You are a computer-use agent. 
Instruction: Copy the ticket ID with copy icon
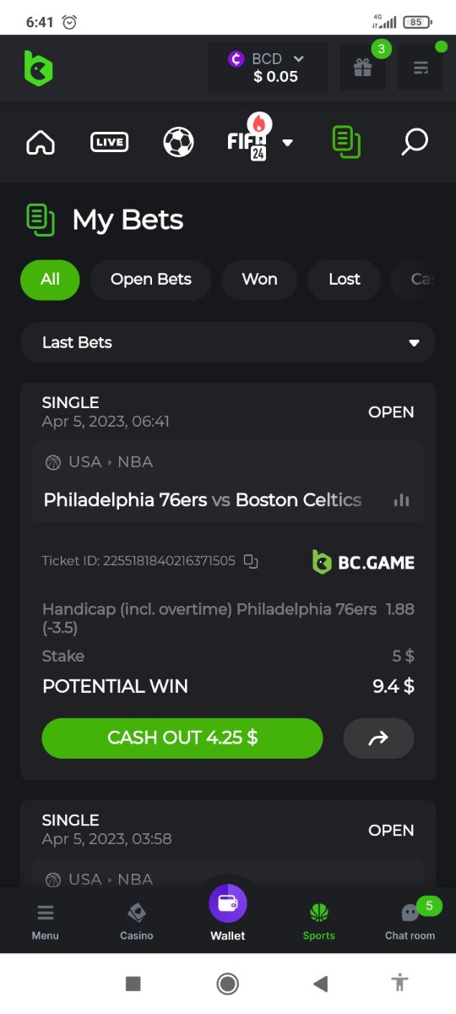[x=251, y=561]
